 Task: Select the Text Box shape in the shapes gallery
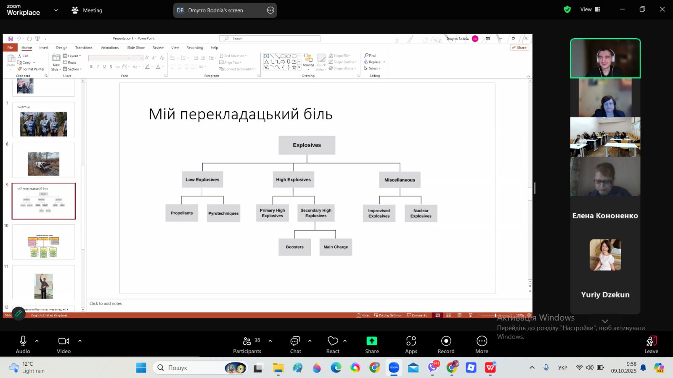267,56
